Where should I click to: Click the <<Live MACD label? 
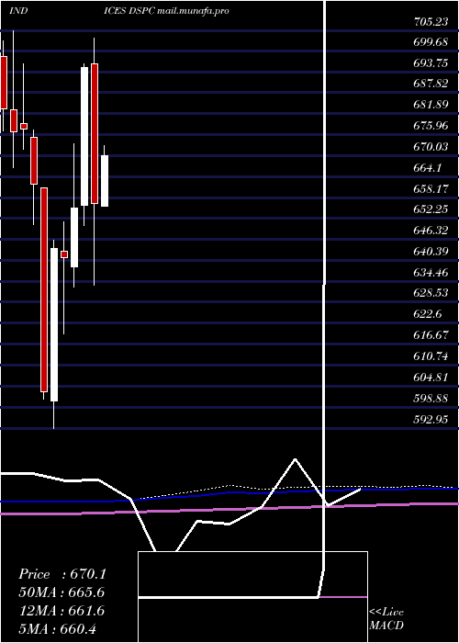[386, 618]
